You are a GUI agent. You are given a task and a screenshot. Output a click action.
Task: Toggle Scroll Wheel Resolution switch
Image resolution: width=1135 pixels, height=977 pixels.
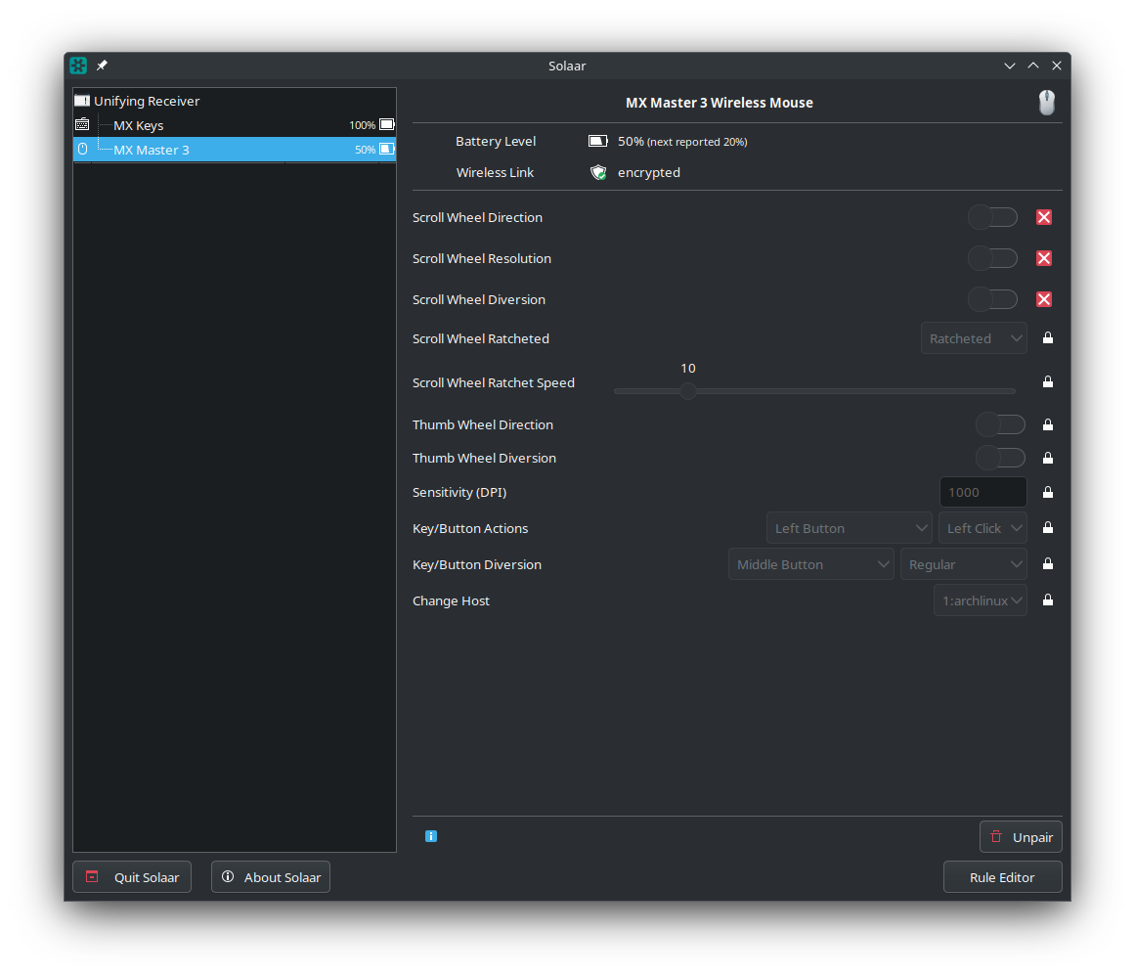coord(992,258)
